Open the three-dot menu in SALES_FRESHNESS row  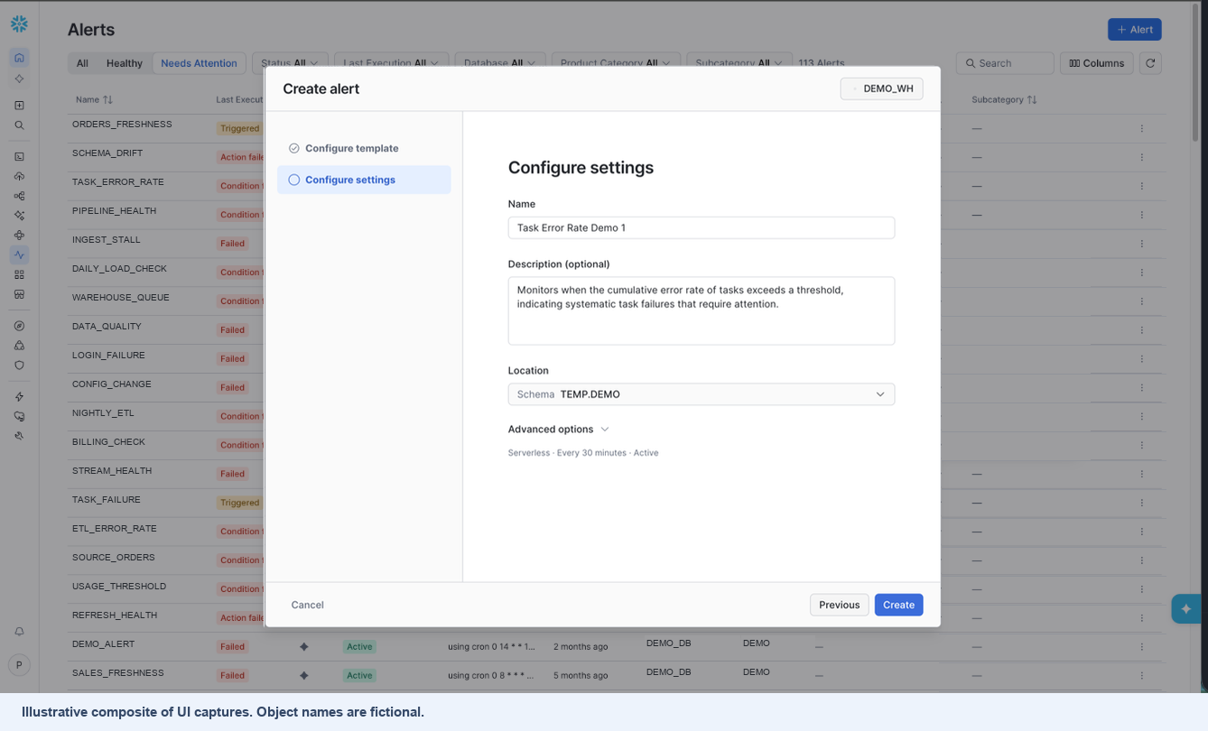coord(1141,676)
